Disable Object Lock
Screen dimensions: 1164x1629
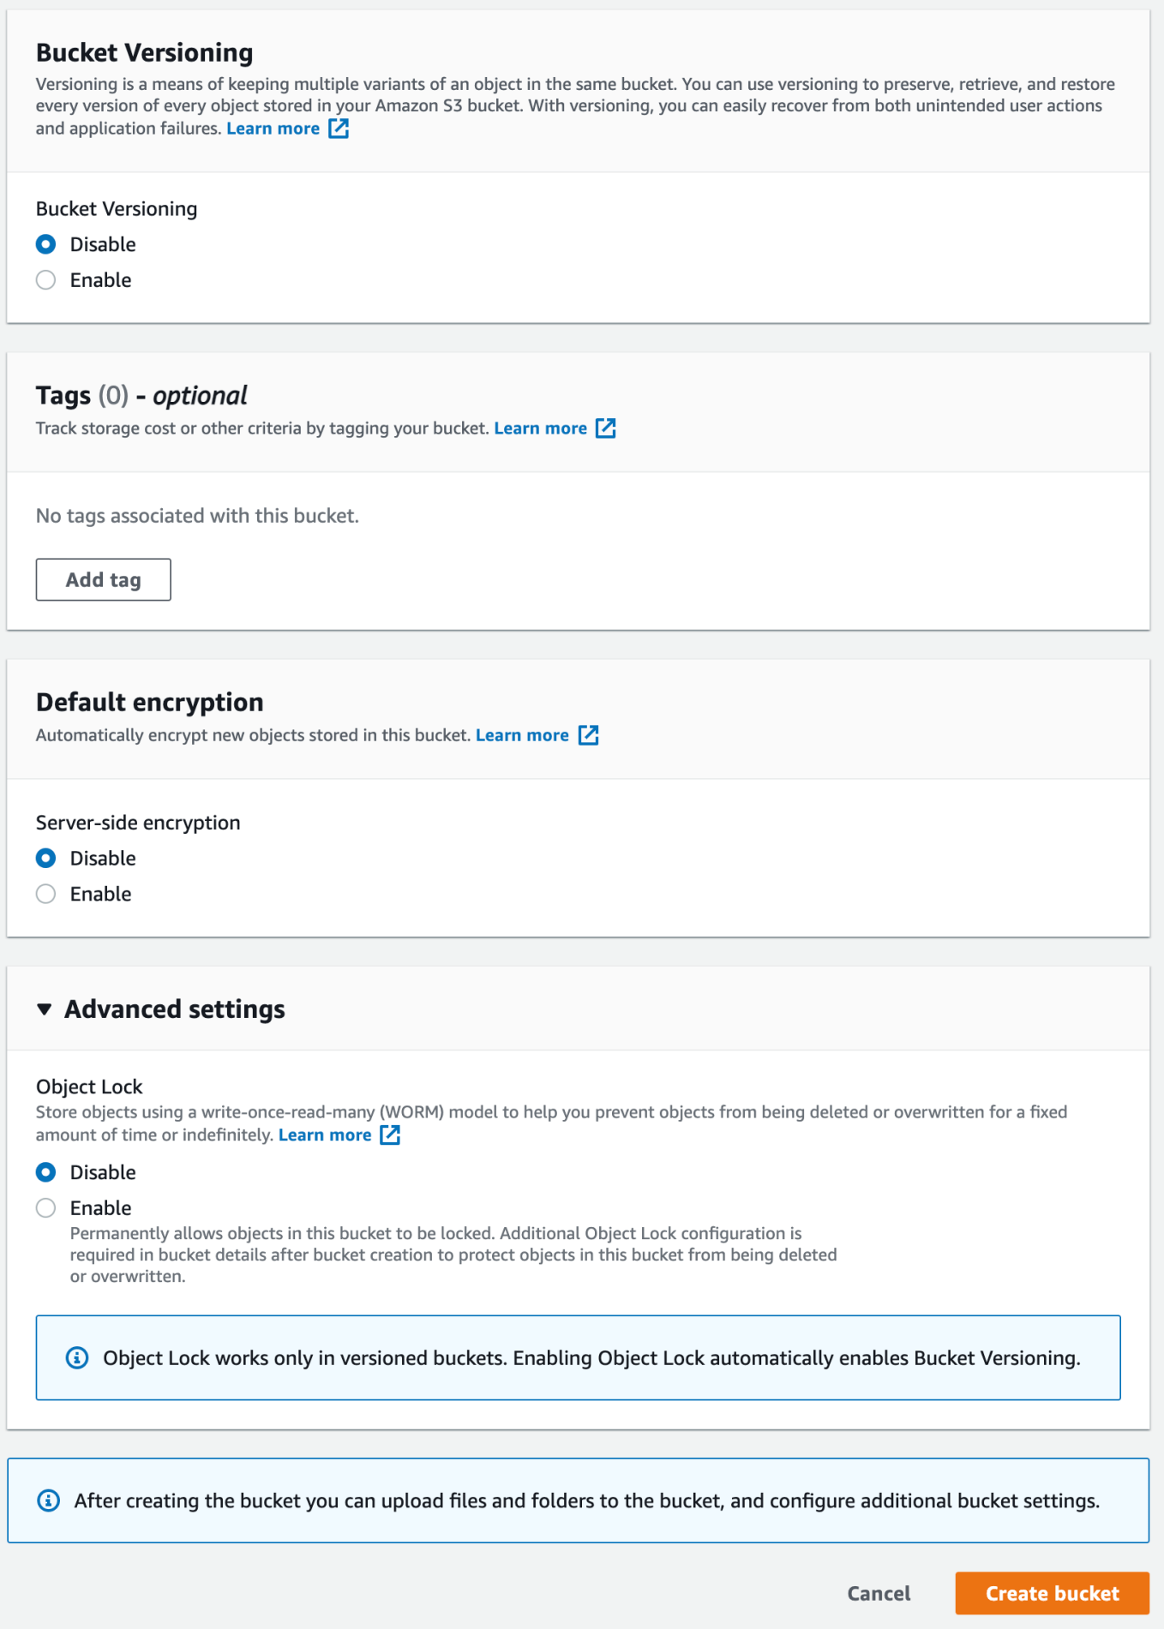[x=46, y=1172]
